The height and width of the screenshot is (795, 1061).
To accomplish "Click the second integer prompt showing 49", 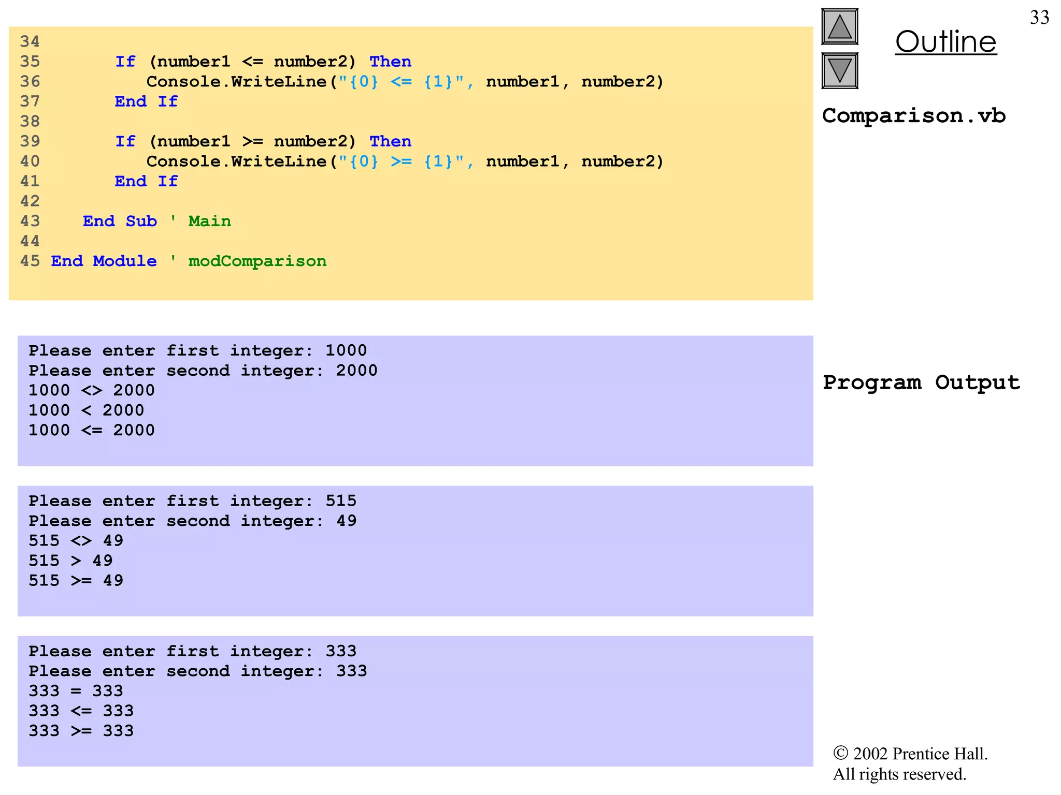I will point(192,521).
